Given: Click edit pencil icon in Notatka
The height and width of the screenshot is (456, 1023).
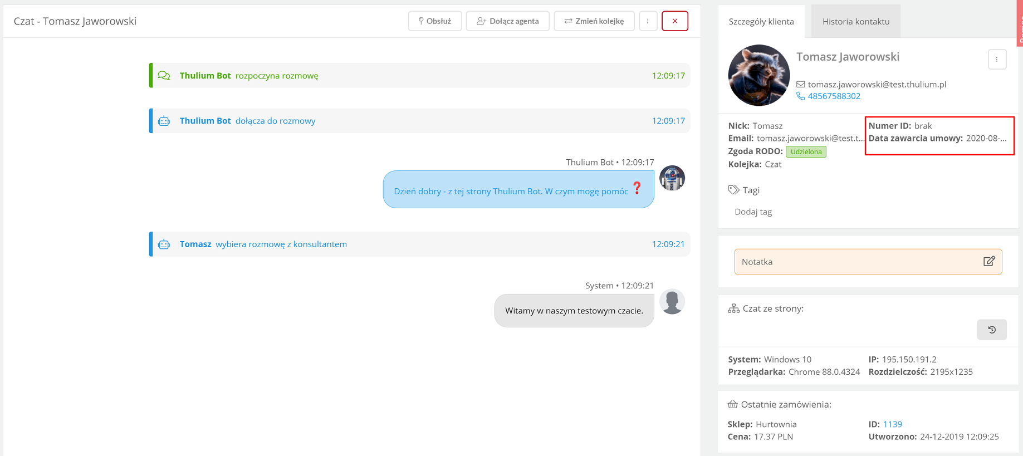Looking at the screenshot, I should tap(989, 261).
